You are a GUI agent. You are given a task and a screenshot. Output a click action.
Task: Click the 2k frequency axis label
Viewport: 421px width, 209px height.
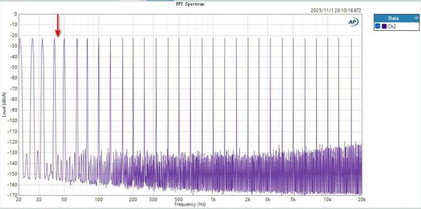[247, 200]
